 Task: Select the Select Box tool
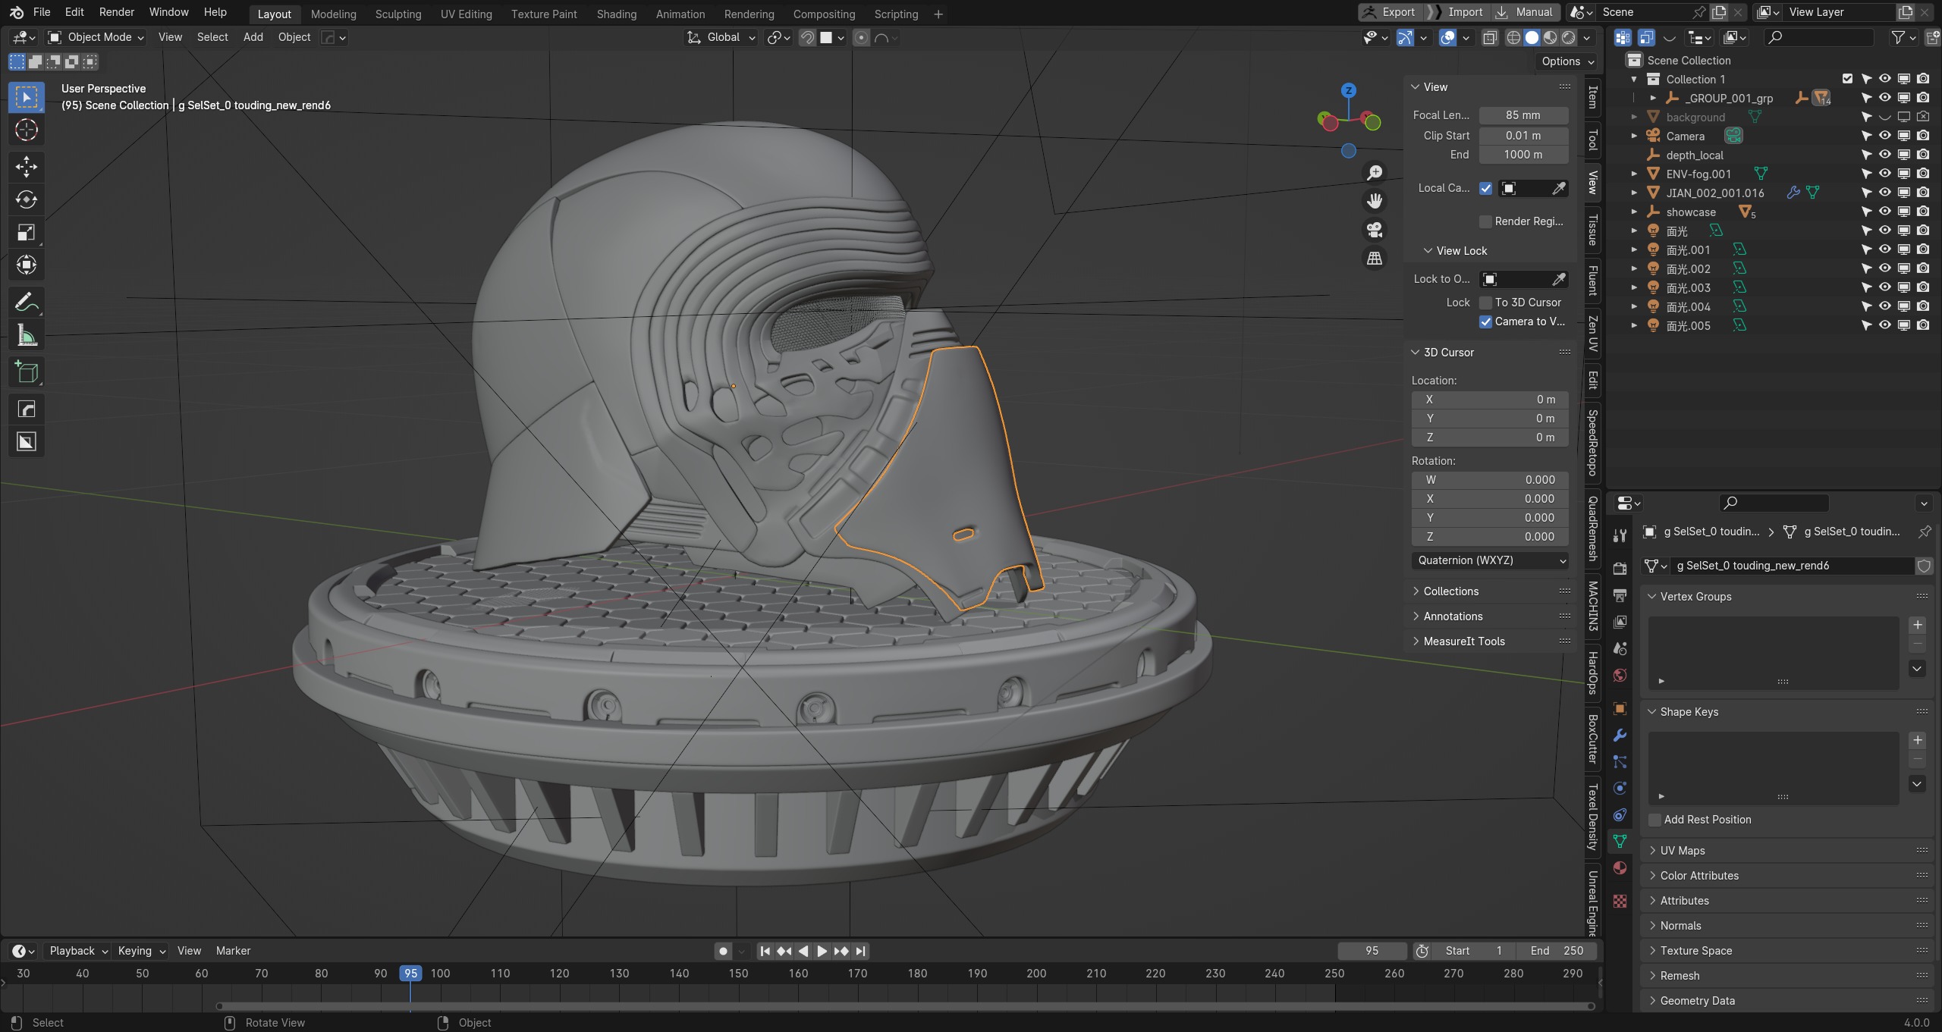[27, 97]
